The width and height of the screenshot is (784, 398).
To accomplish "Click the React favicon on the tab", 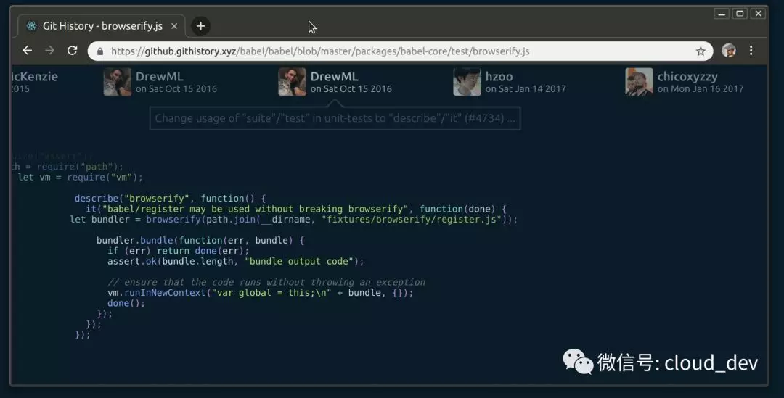I will [x=31, y=26].
